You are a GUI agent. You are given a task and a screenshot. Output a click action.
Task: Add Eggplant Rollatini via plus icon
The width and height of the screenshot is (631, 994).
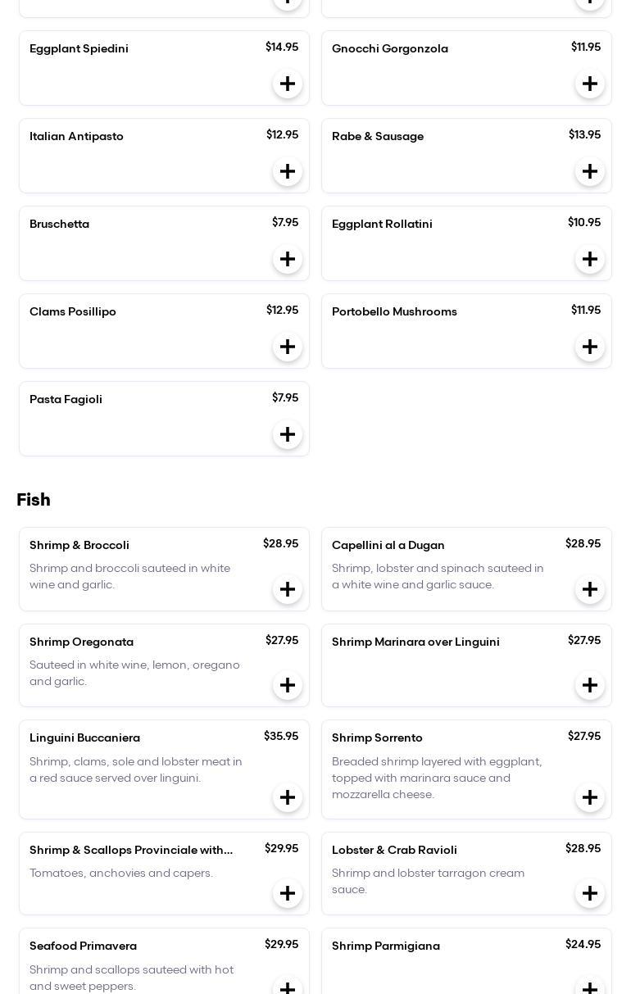click(590, 259)
